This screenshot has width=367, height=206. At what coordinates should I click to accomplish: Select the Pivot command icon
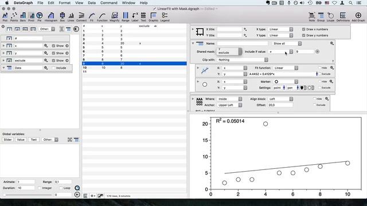coord(31,17)
